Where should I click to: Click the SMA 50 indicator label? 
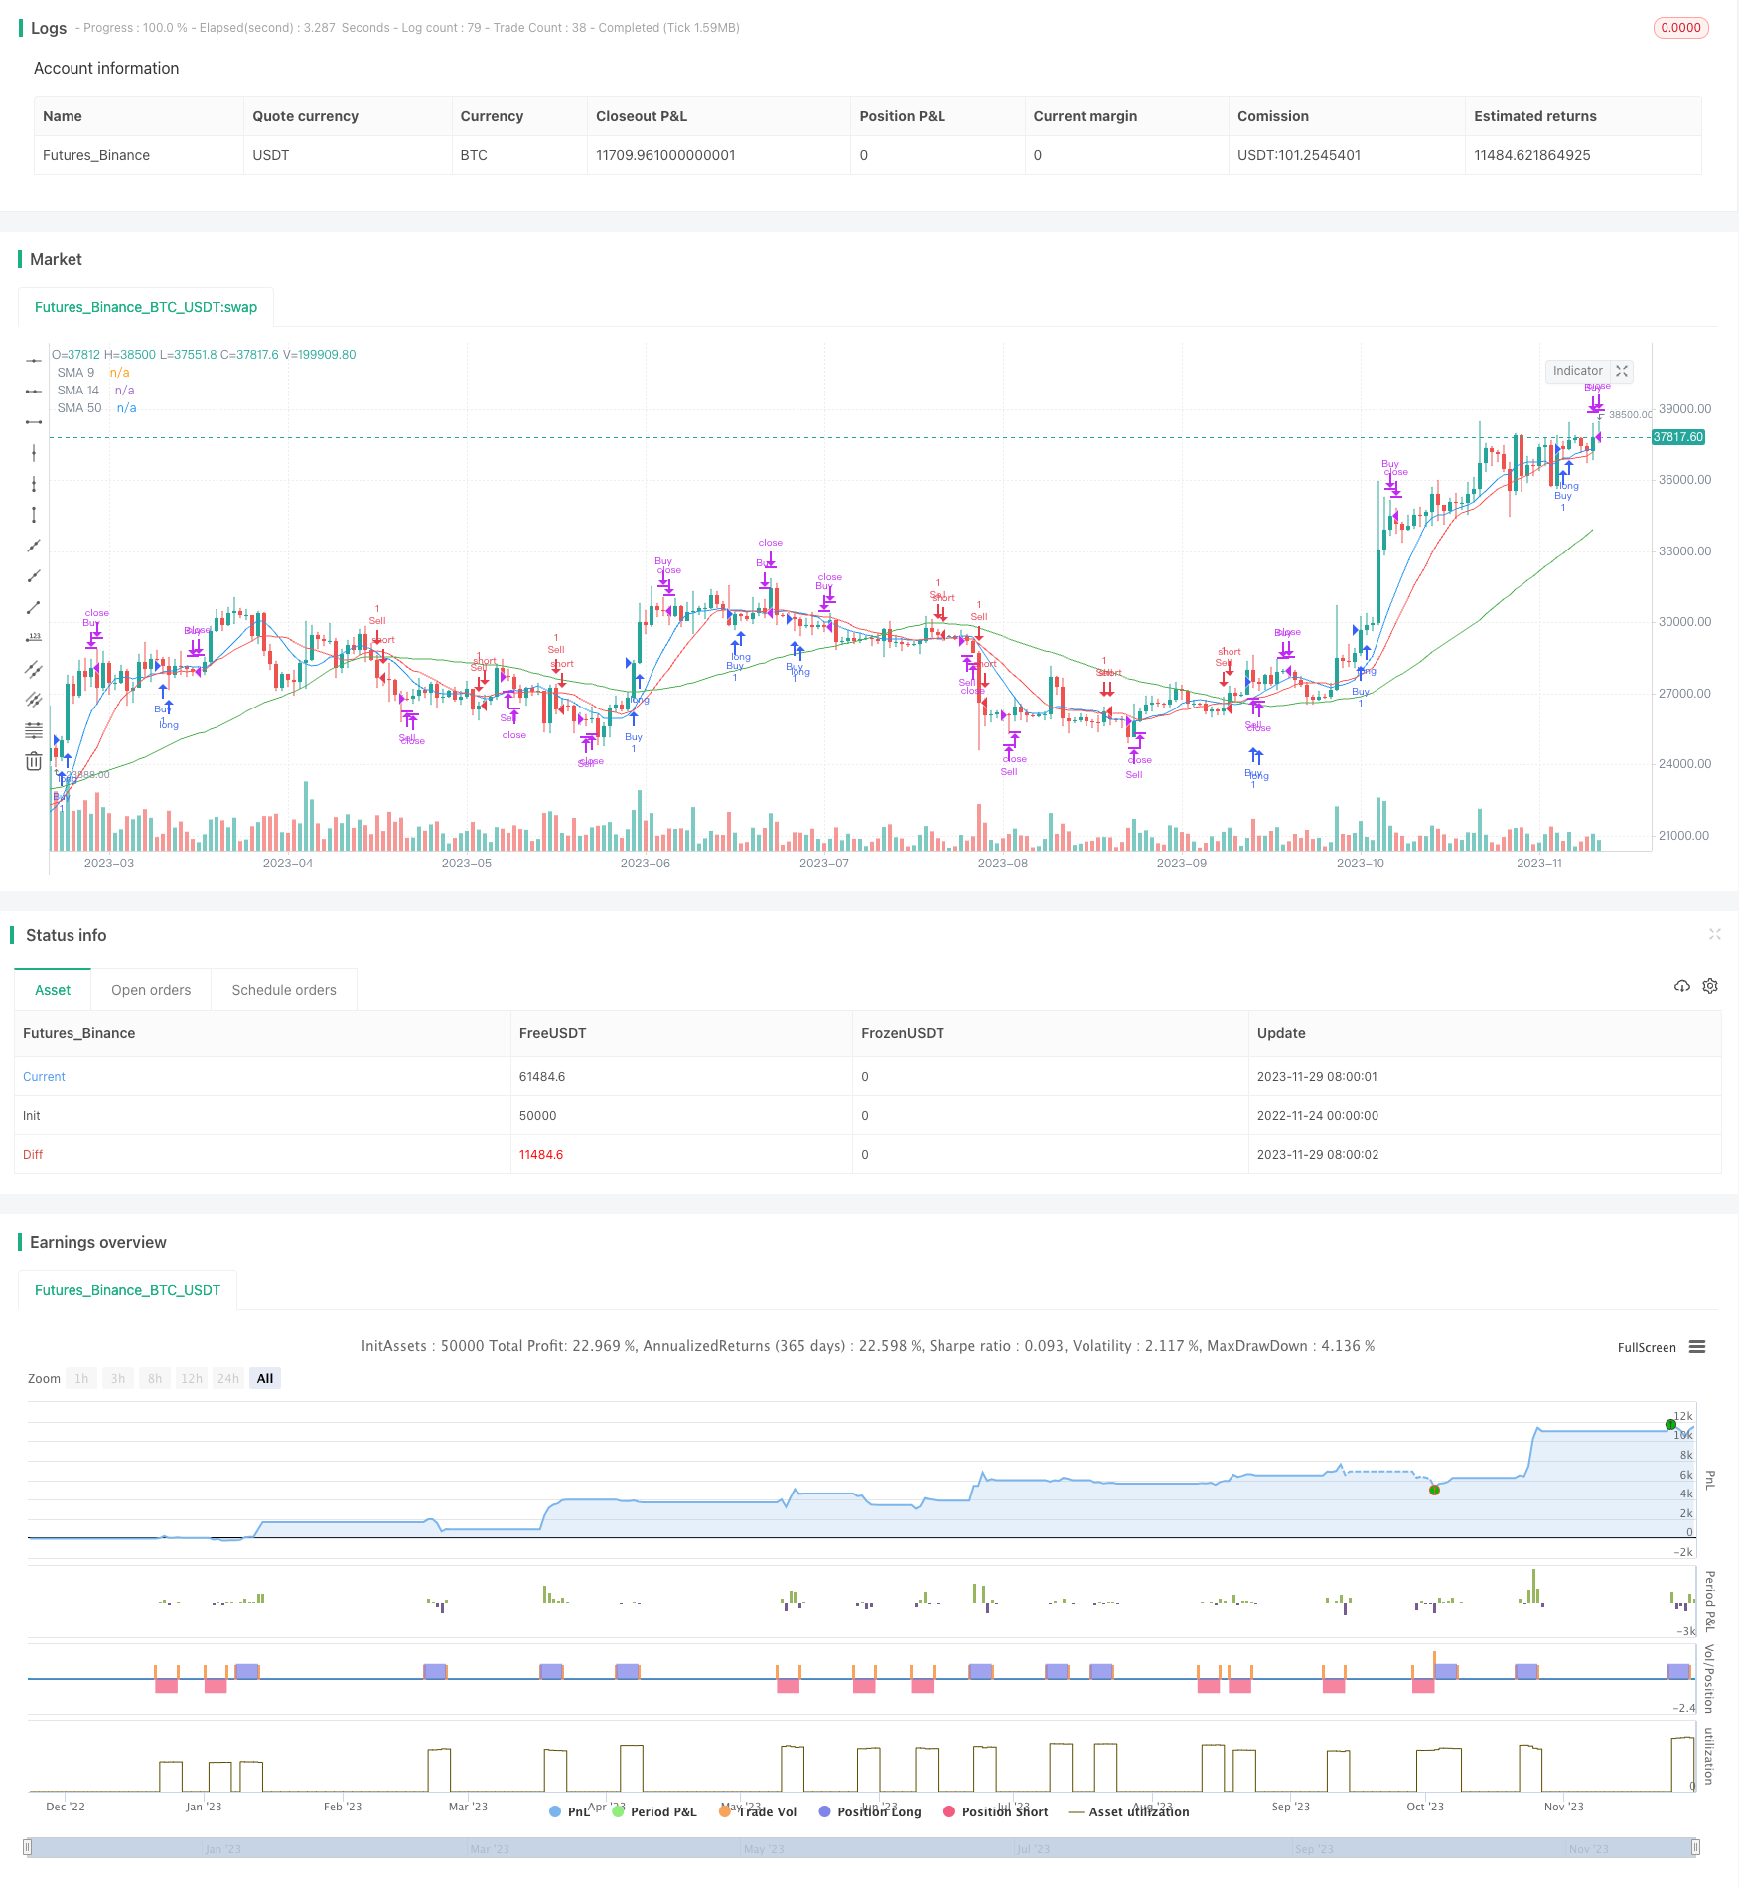coord(79,408)
